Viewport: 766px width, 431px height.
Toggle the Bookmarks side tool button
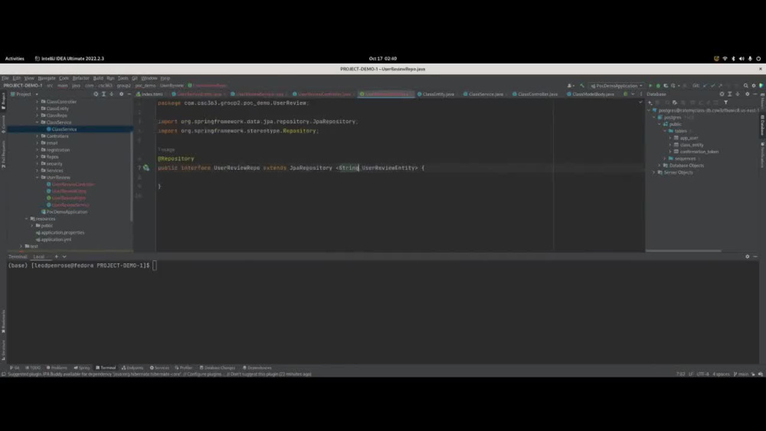pyautogui.click(x=3, y=321)
